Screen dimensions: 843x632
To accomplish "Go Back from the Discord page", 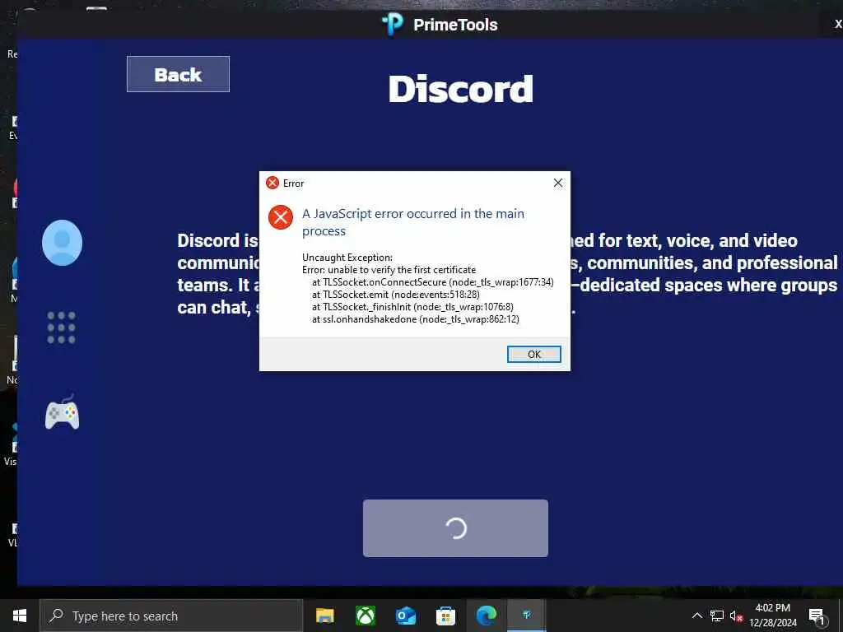I will pyautogui.click(x=178, y=74).
